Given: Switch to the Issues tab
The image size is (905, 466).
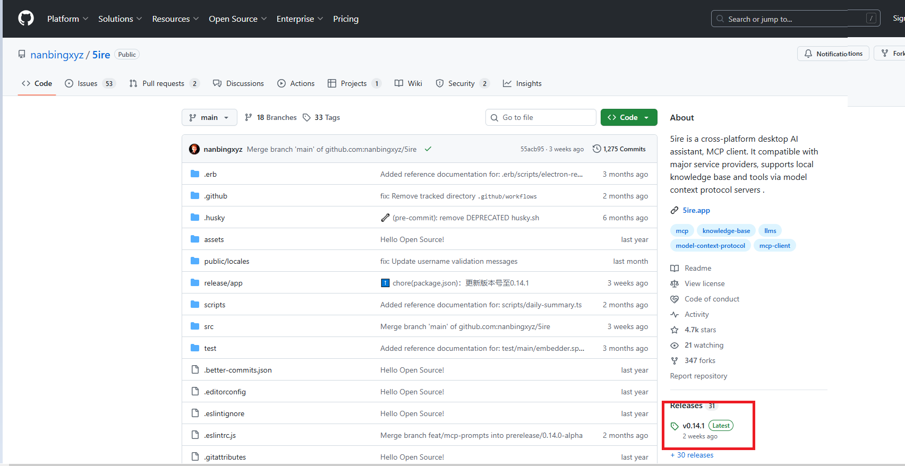Looking at the screenshot, I should click(88, 83).
